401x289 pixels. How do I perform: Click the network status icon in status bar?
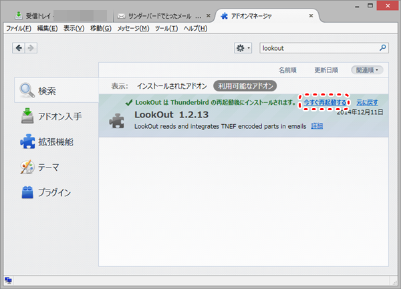pyautogui.click(x=8, y=280)
